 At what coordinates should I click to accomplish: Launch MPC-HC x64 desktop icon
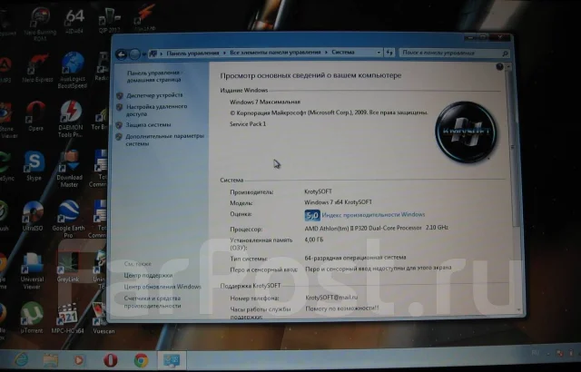[67, 318]
